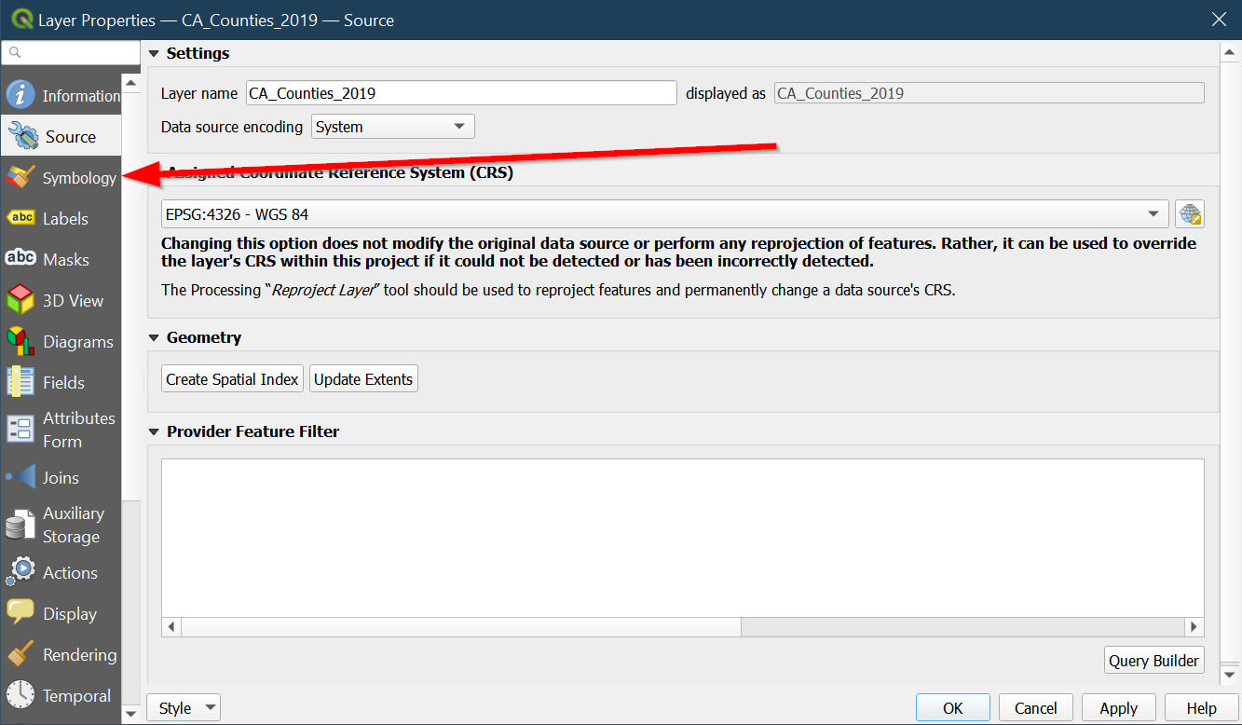Click the Select CRS globe icon
The height and width of the screenshot is (725, 1242).
[1190, 214]
